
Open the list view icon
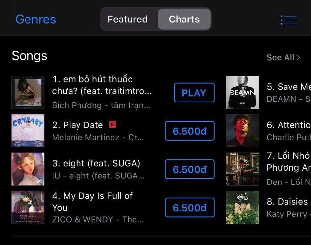click(x=288, y=20)
